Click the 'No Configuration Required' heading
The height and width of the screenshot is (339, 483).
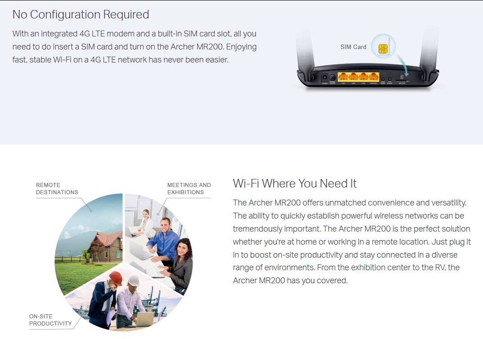coord(81,14)
